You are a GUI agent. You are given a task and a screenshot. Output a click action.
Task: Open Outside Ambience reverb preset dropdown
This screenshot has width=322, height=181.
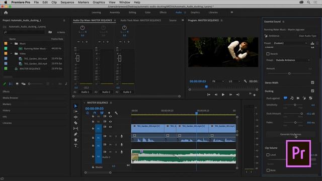pyautogui.click(x=292, y=60)
